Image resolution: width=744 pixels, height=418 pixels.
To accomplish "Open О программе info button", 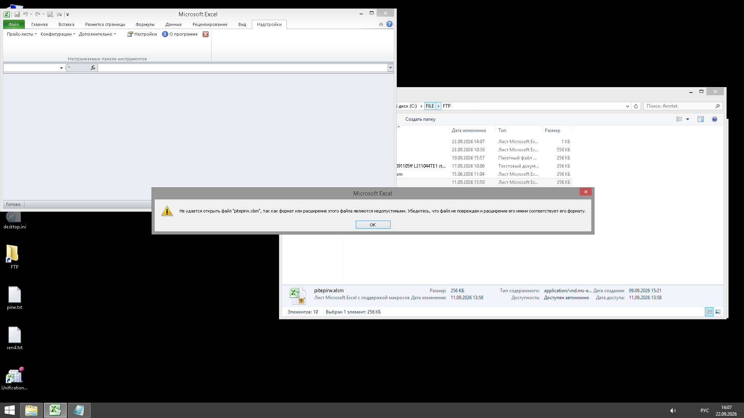I will pyautogui.click(x=180, y=34).
